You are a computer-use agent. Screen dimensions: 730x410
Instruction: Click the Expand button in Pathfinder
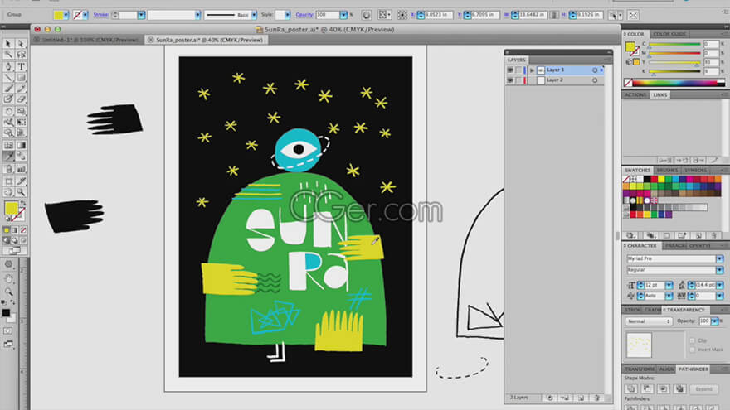pos(703,389)
